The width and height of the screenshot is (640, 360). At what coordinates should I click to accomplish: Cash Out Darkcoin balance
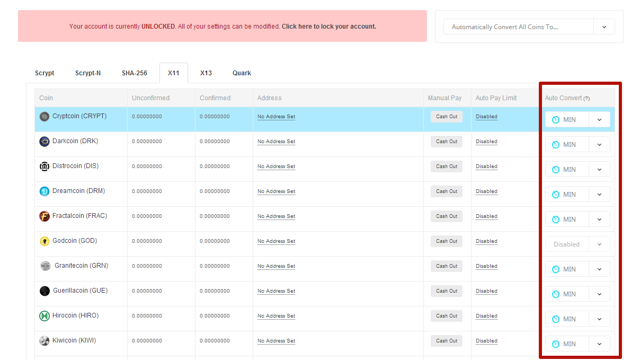[447, 142]
